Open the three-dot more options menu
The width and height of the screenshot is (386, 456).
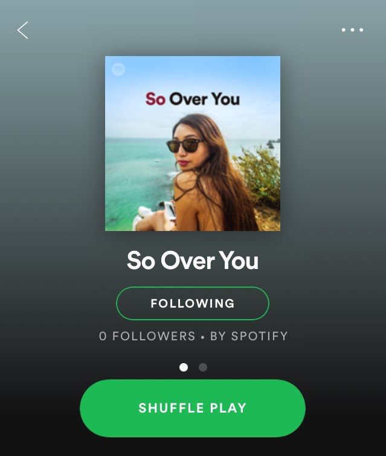352,30
